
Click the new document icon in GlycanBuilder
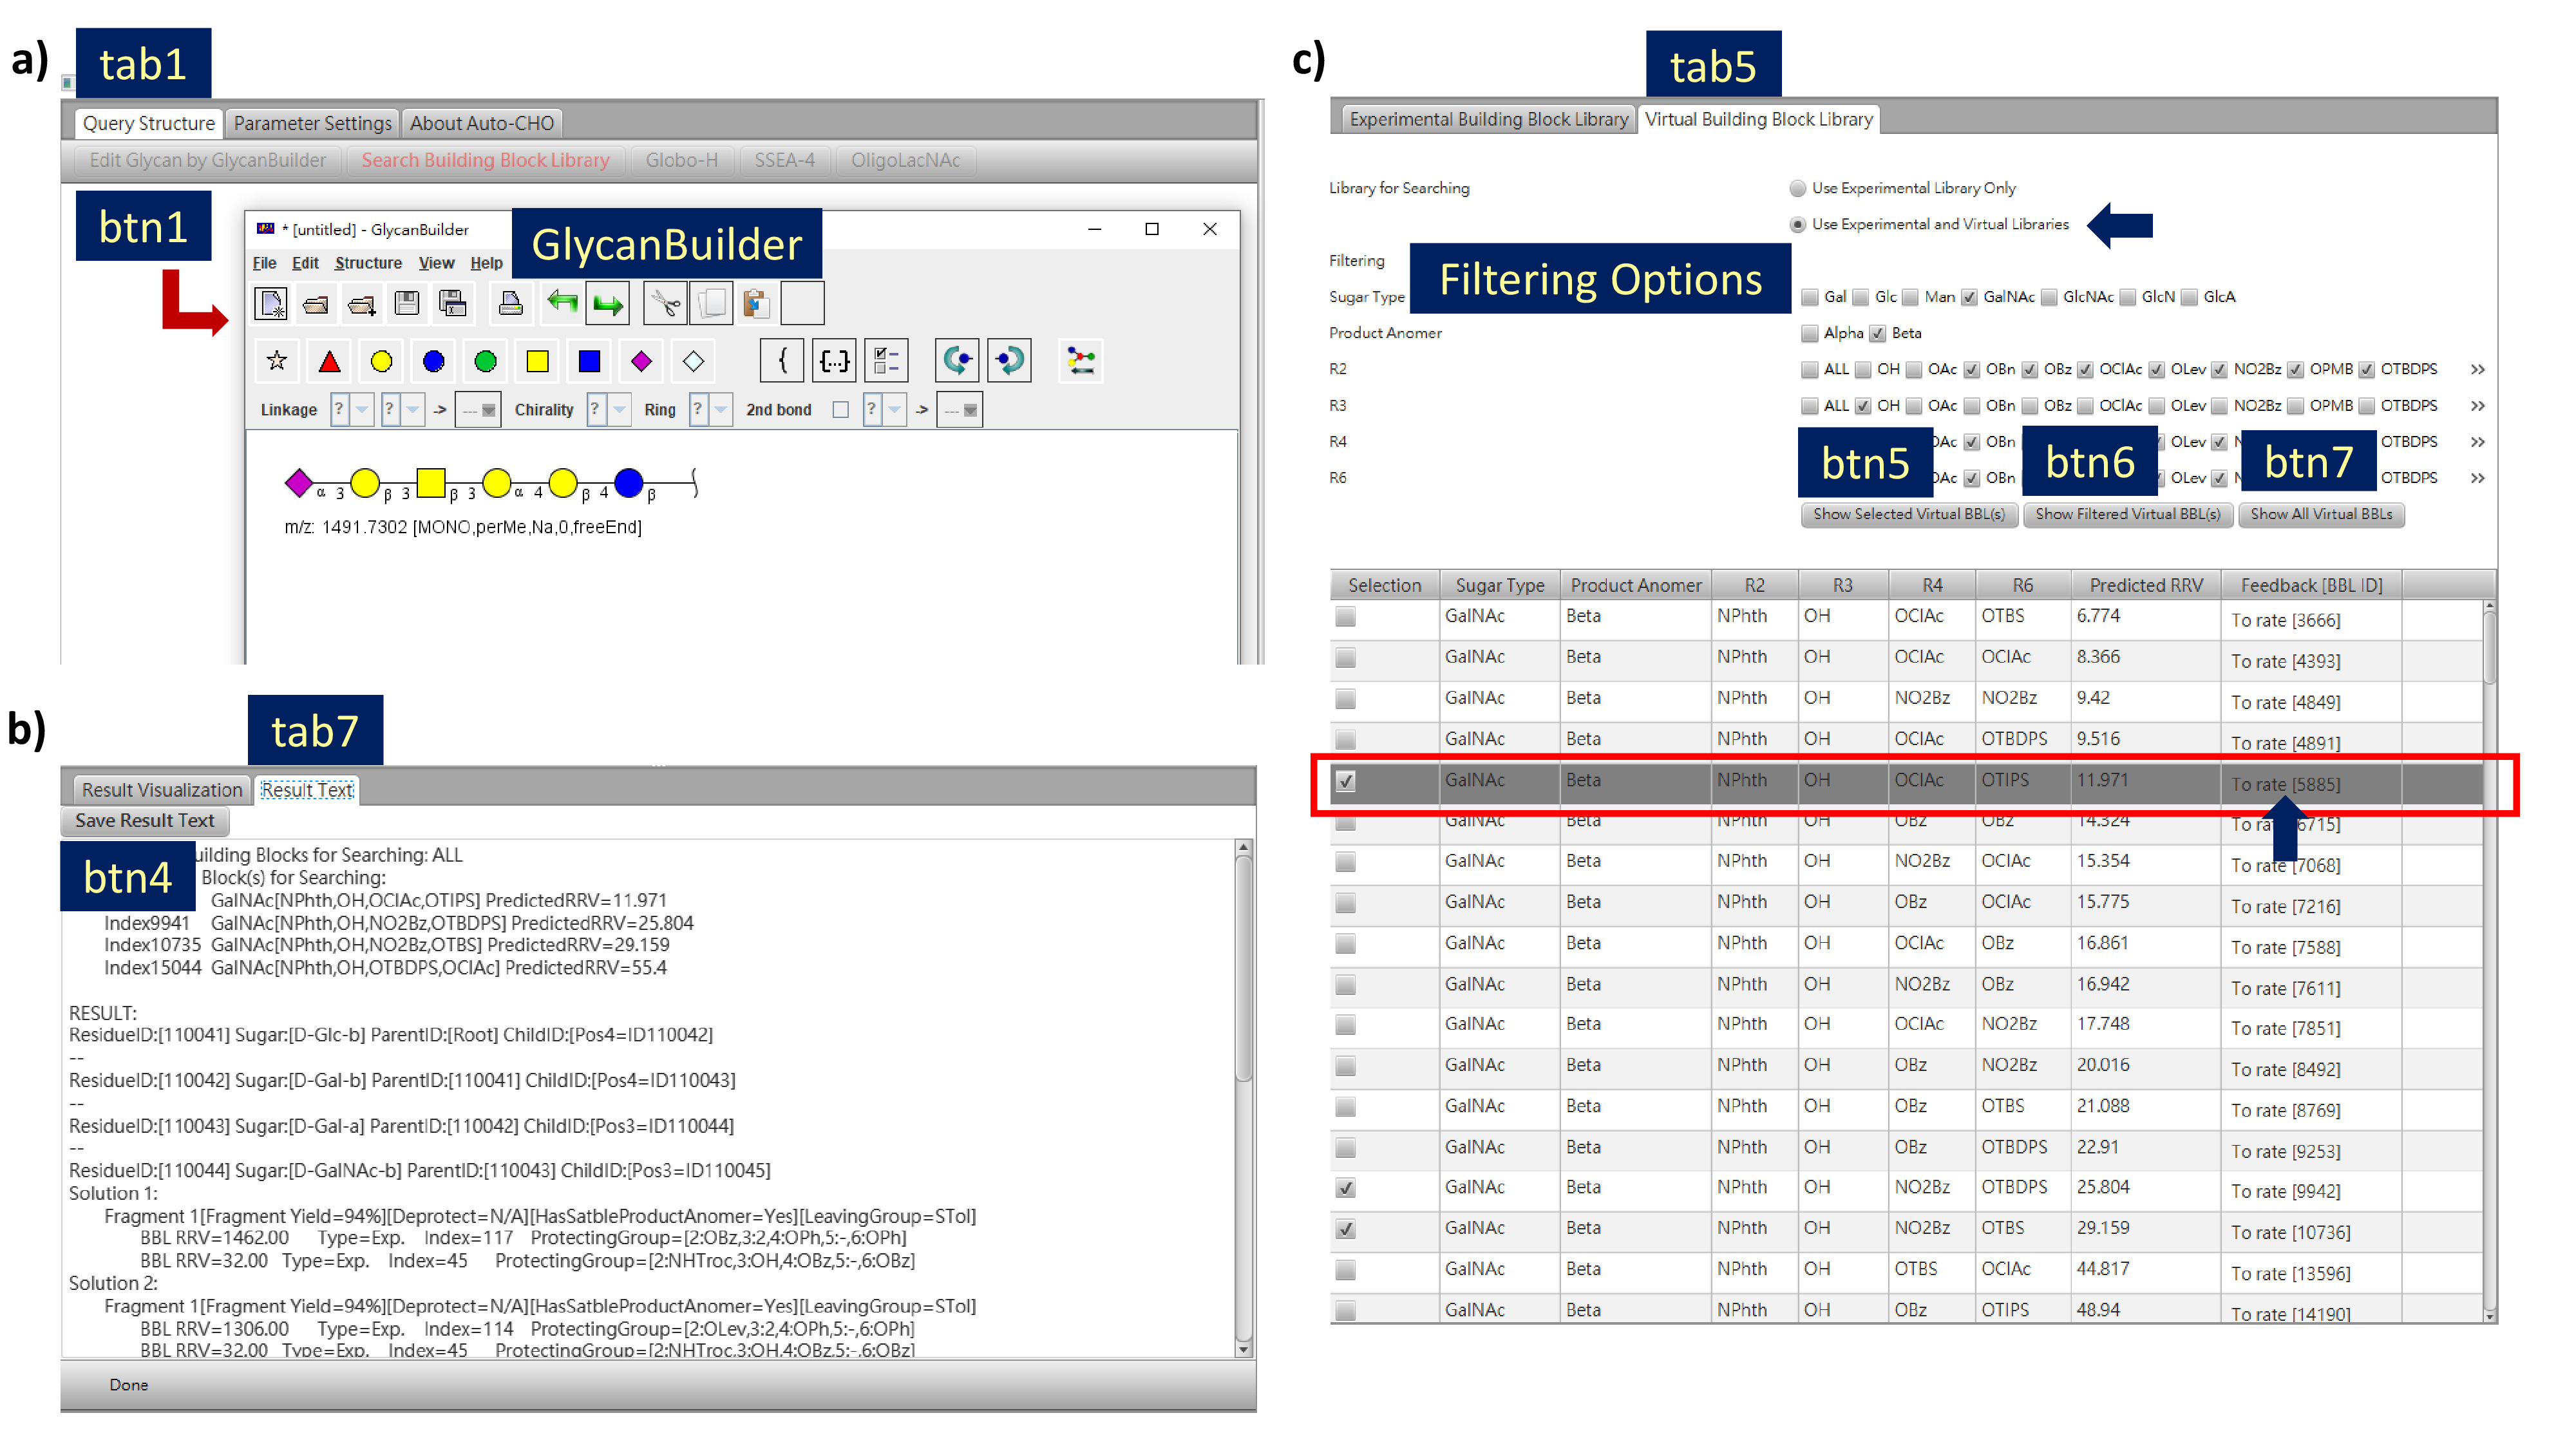270,303
